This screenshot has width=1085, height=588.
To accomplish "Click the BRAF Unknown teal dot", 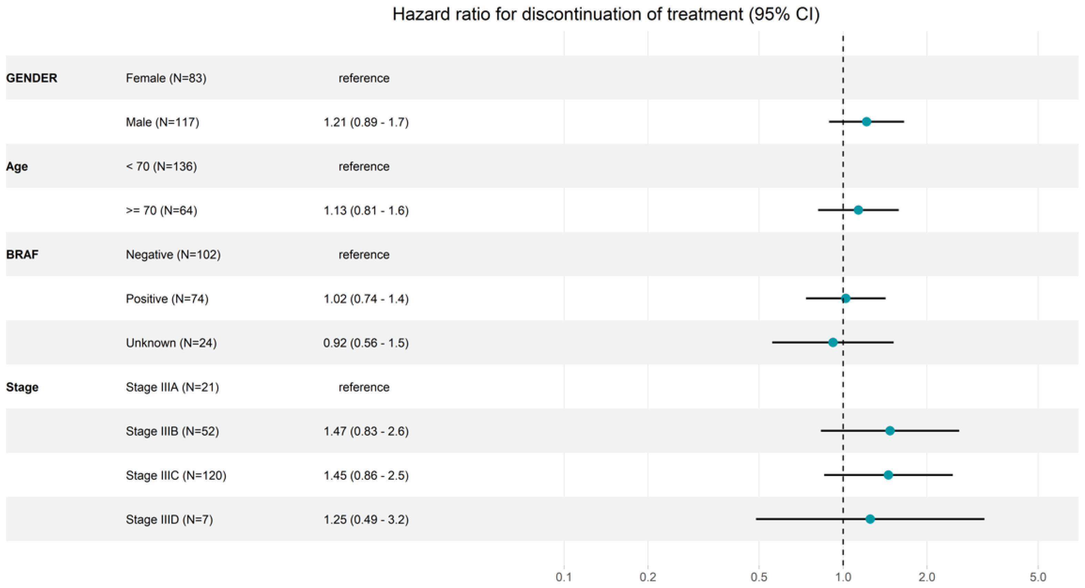I will 833,342.
